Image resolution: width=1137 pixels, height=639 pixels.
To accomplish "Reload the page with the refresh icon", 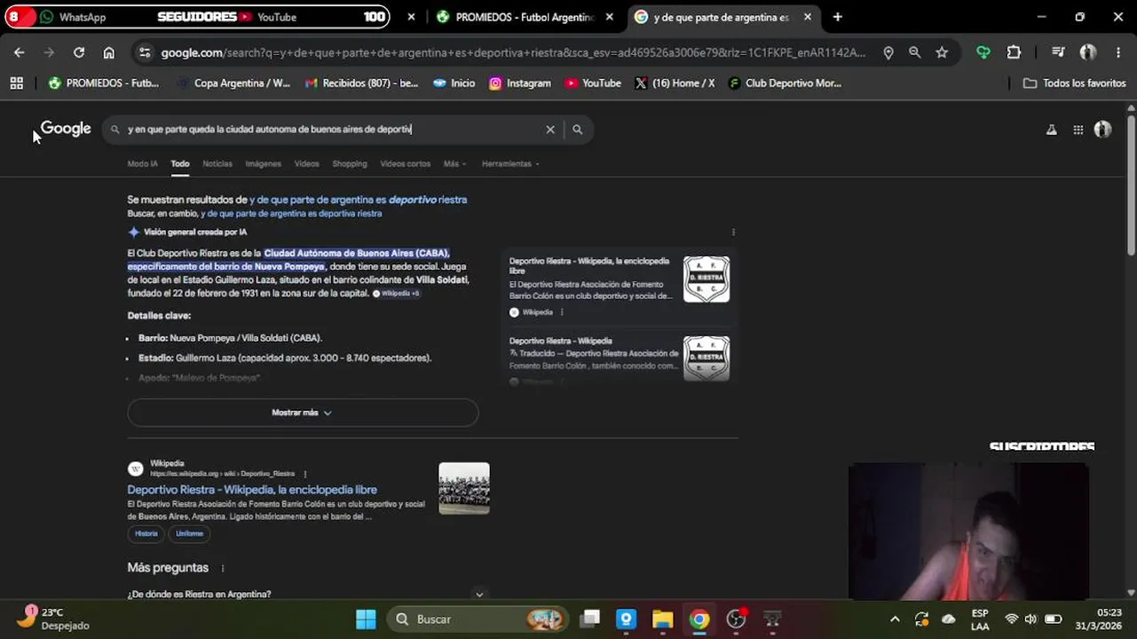I will 79,52.
